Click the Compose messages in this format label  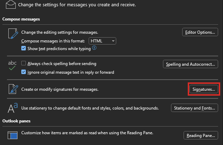tap(54, 41)
